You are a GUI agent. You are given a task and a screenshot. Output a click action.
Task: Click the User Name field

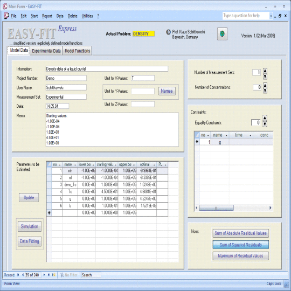click(x=66, y=87)
